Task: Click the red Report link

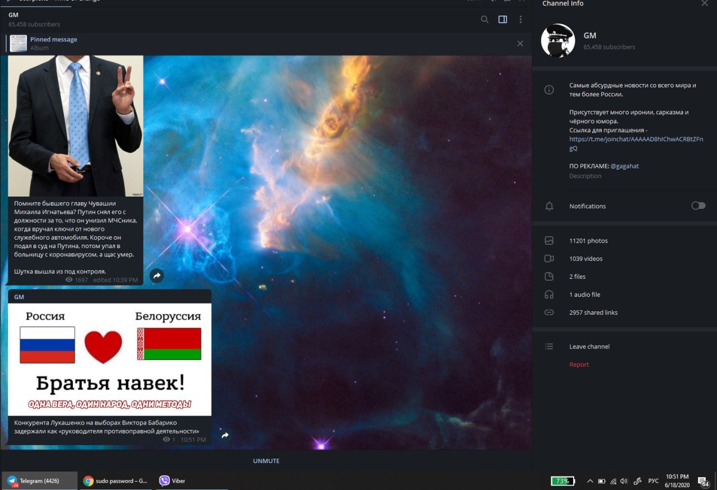Action: (x=579, y=365)
